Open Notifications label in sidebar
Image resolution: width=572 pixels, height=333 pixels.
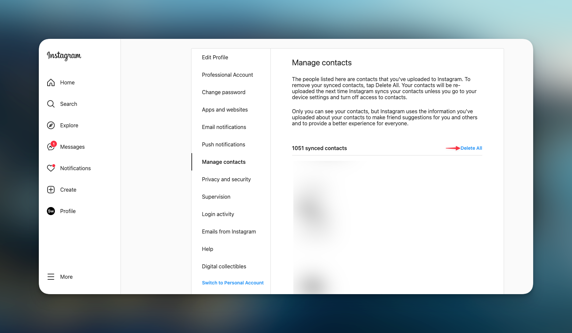pyautogui.click(x=75, y=168)
